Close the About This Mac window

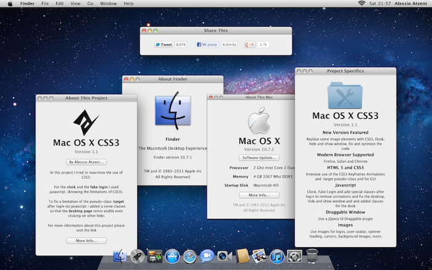(x=211, y=97)
